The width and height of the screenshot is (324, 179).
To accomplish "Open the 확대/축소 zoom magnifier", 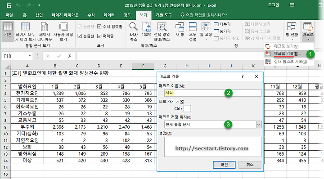I will (x=134, y=31).
